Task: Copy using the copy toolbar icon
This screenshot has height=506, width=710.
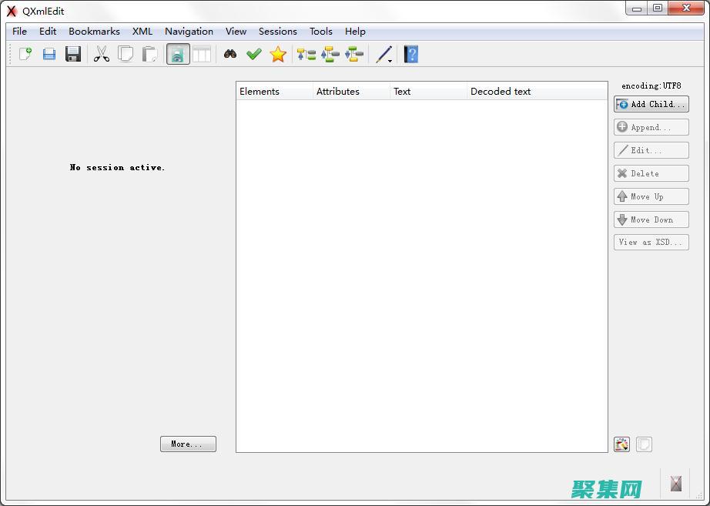Action: point(126,54)
